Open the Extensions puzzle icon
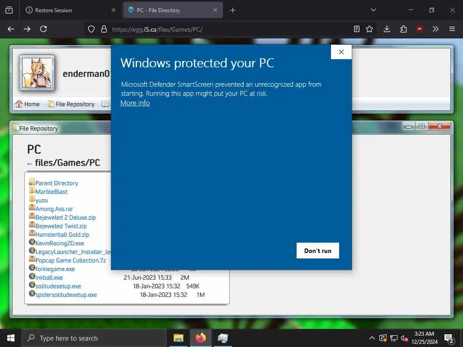 pos(403,29)
